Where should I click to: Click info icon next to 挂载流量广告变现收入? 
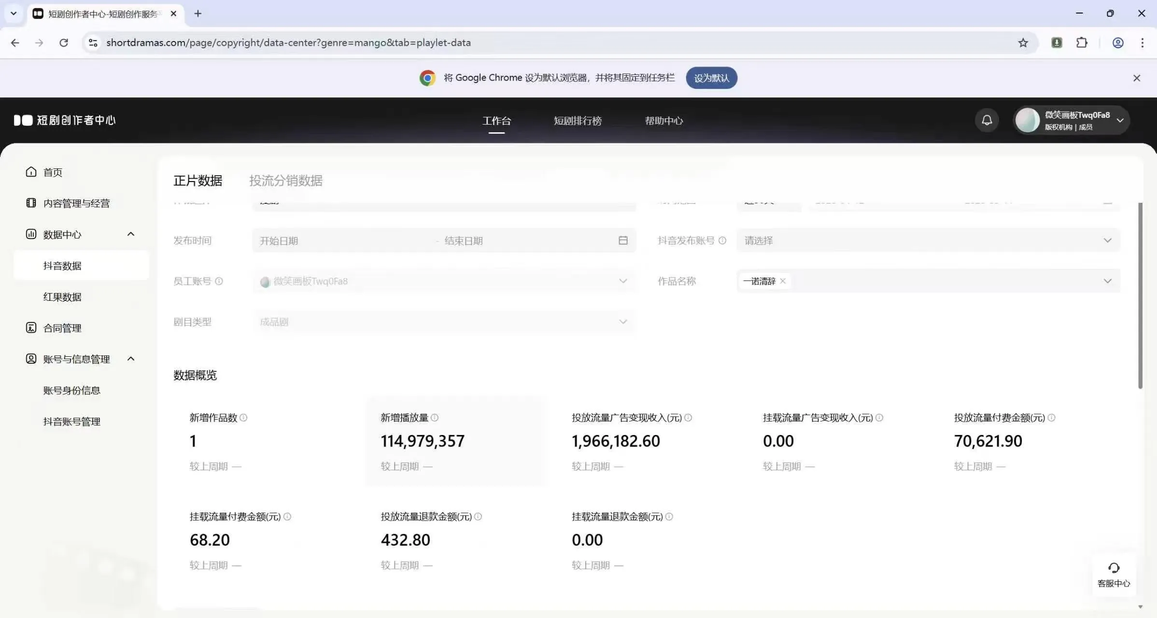coord(879,418)
